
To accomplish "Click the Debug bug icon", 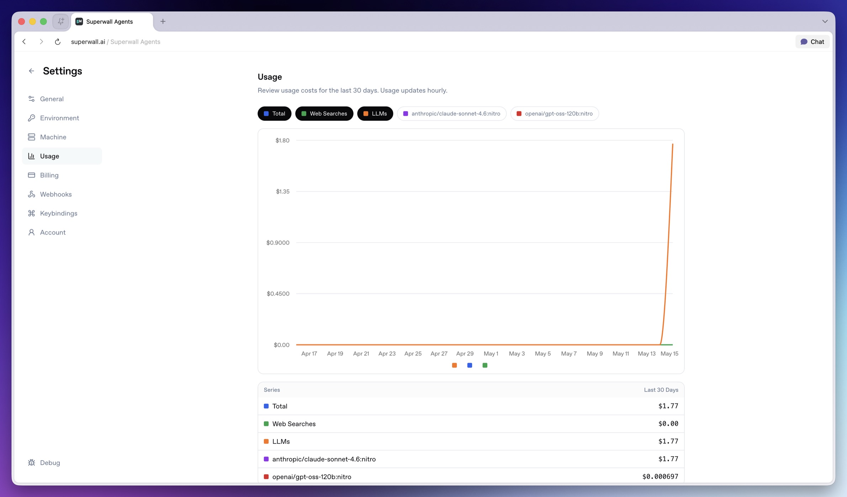I will tap(31, 462).
